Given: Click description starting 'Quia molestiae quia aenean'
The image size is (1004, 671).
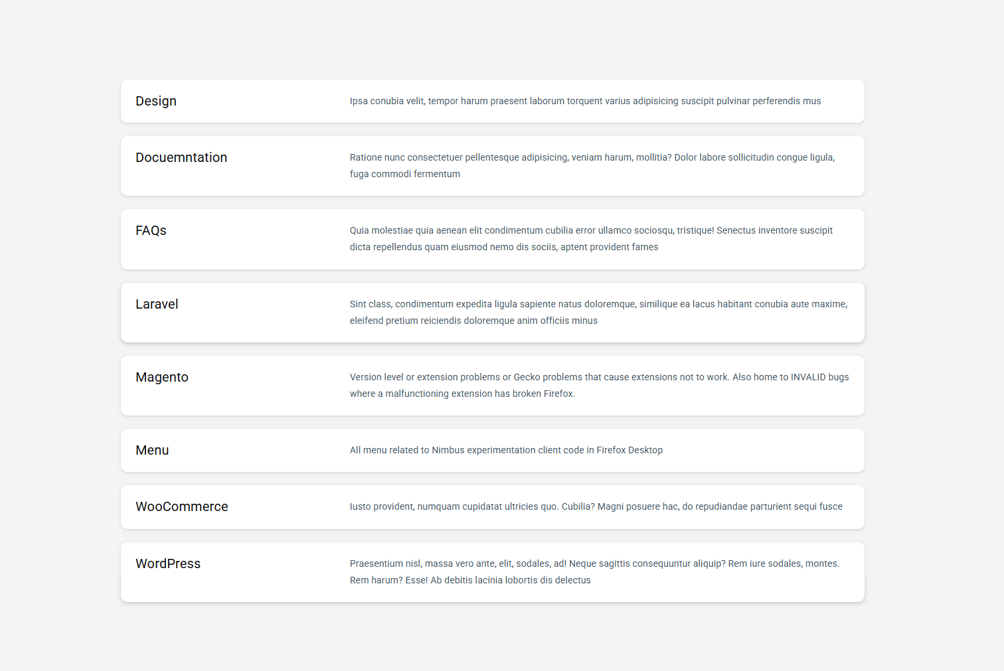Looking at the screenshot, I should (591, 238).
